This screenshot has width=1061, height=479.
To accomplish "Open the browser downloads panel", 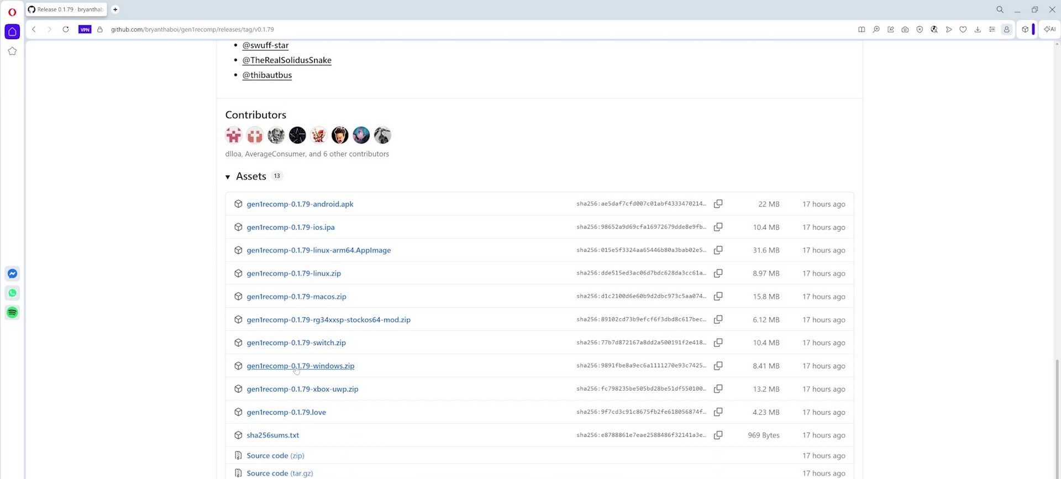I will click(978, 29).
